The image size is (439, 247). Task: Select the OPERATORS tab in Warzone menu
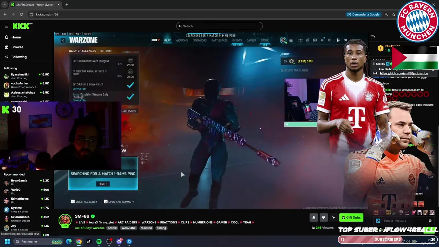click(x=200, y=40)
